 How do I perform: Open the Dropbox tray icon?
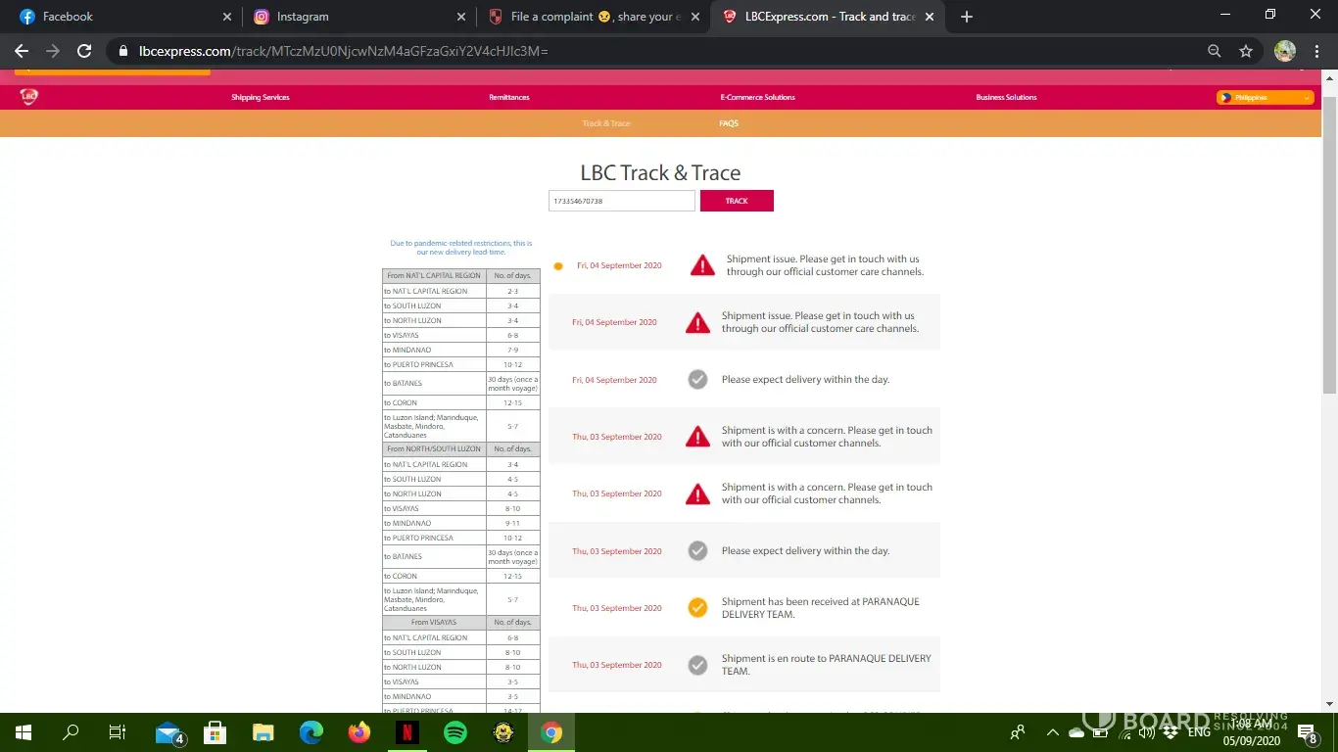pyautogui.click(x=1171, y=732)
